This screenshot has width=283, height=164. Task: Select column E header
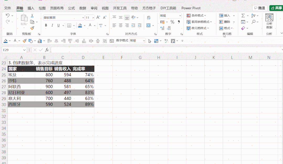104,58
